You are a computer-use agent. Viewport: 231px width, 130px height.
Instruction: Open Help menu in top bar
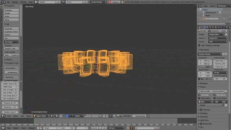tap(30, 2)
